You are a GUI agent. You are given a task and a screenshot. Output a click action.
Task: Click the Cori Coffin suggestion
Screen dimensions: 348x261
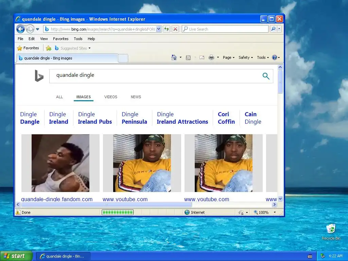(x=226, y=118)
